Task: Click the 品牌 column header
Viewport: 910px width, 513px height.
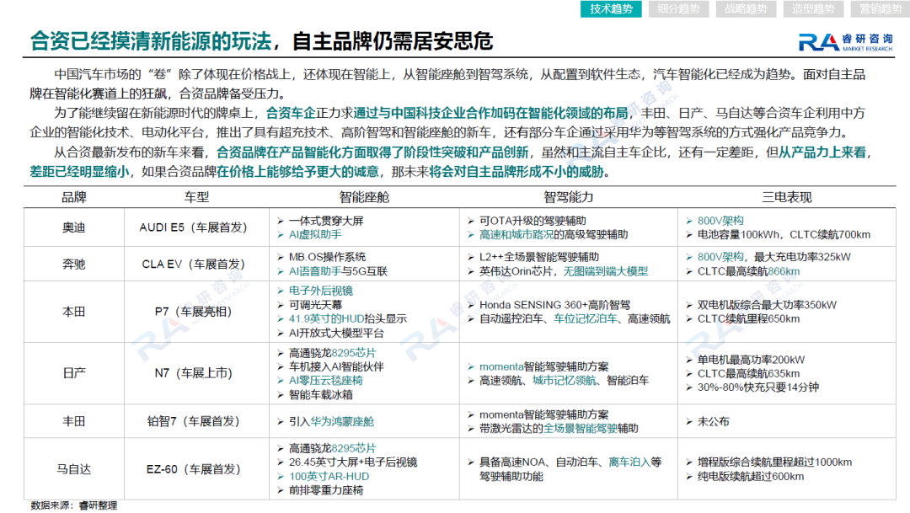Action: [73, 197]
